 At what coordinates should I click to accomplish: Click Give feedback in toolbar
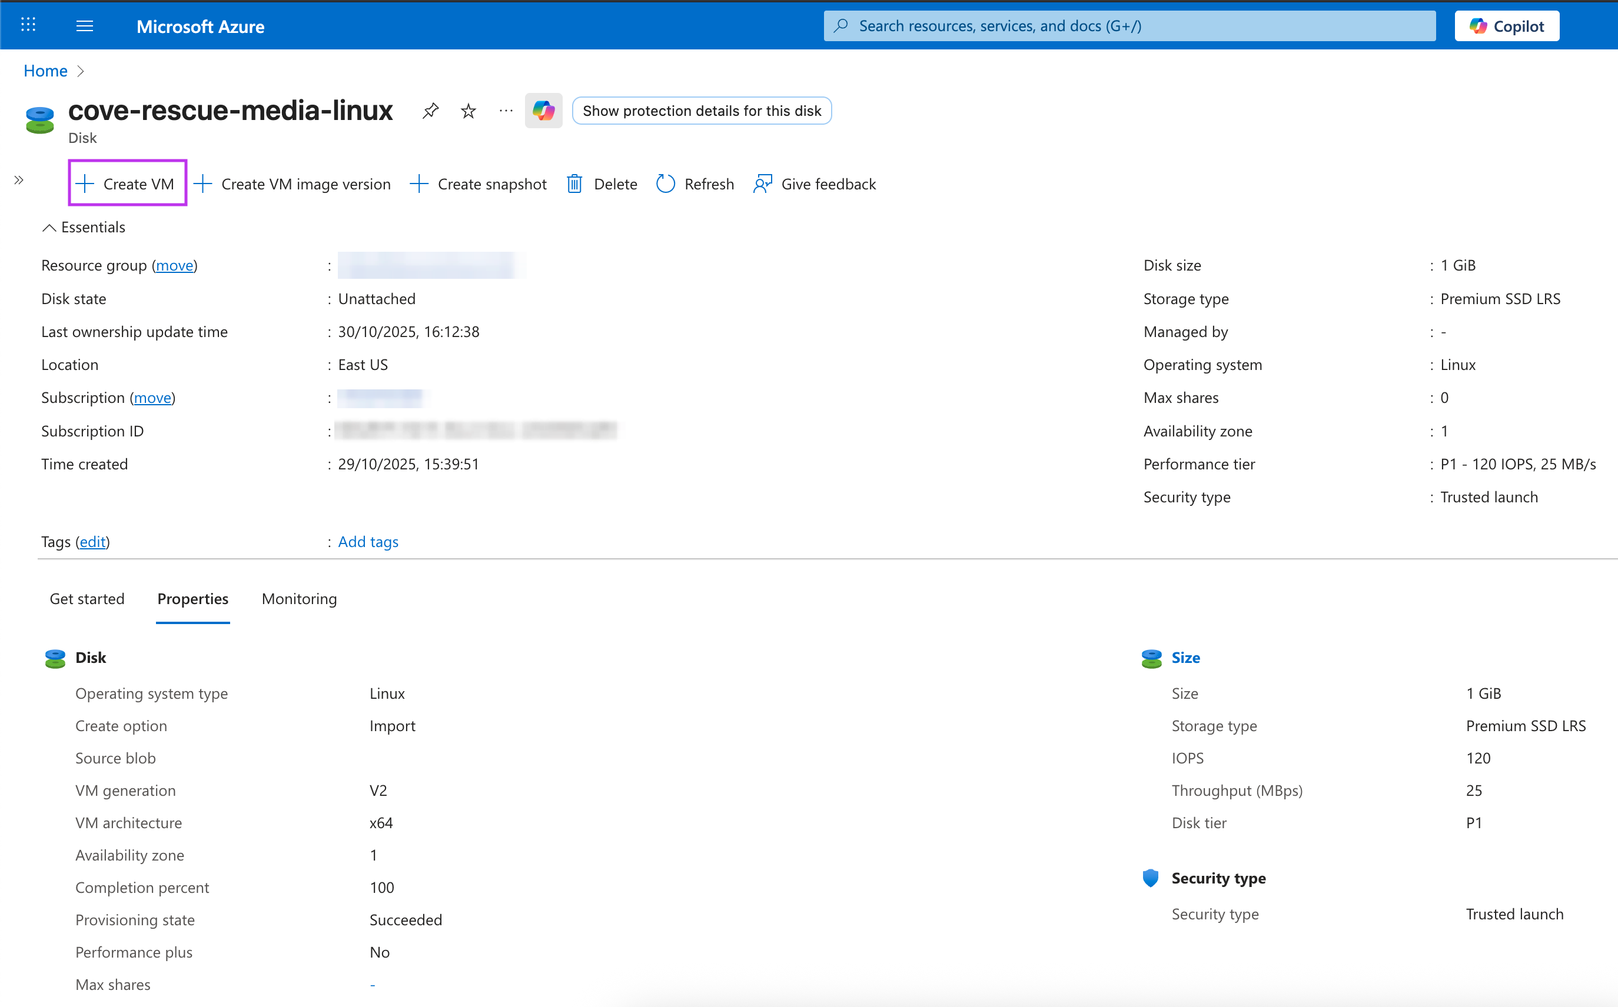point(815,184)
